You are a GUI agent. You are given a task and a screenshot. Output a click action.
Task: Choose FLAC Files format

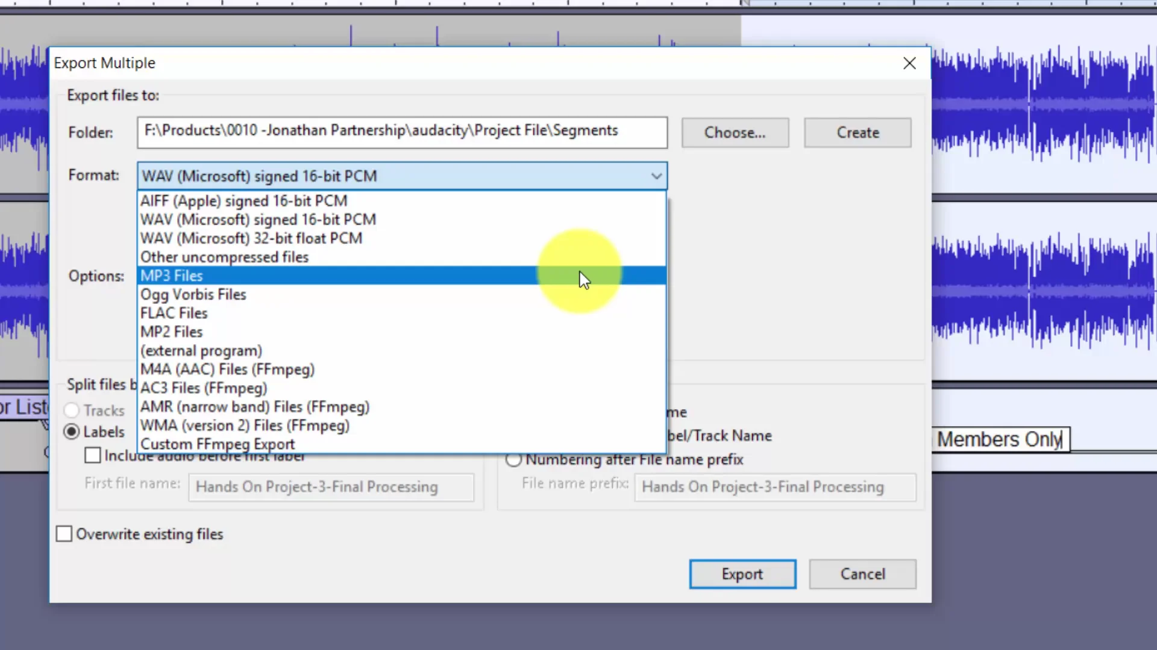402,313
